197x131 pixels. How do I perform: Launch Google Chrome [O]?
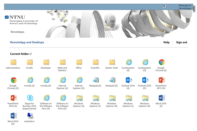tap(13, 83)
